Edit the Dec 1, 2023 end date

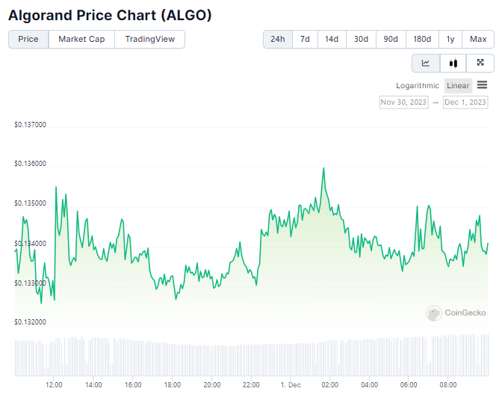pos(465,102)
